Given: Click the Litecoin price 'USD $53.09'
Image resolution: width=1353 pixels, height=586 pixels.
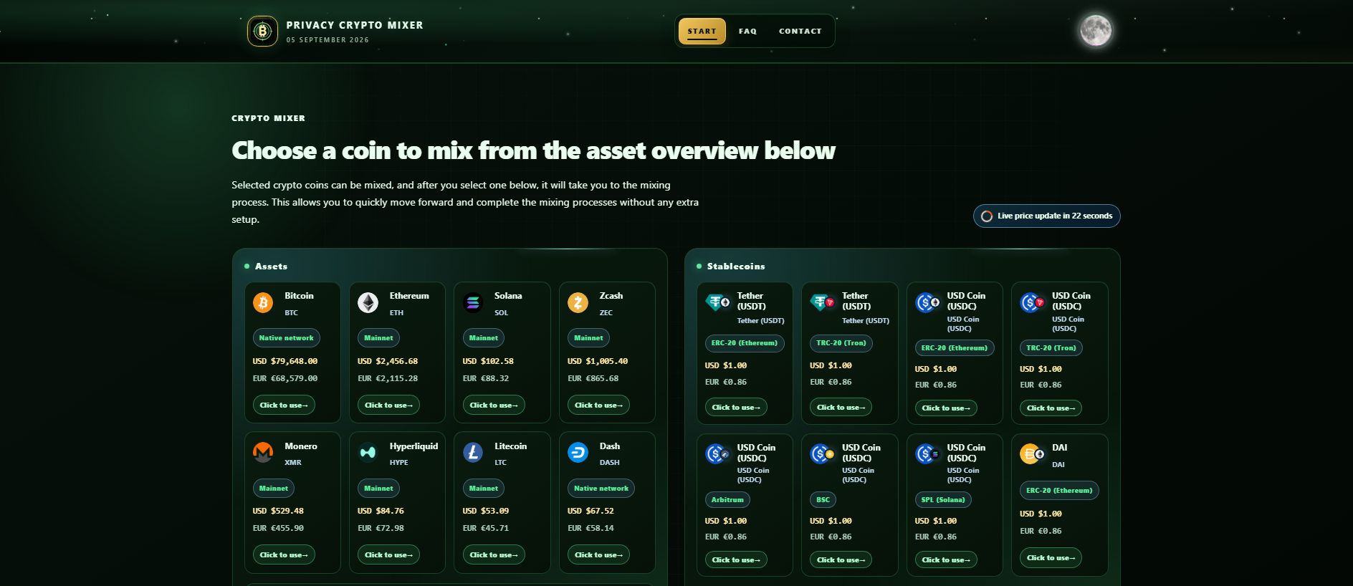Looking at the screenshot, I should [x=486, y=511].
